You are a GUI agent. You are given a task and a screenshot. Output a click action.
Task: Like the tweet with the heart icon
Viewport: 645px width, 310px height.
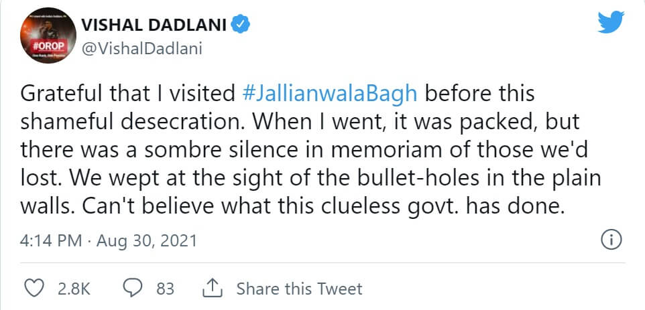[x=34, y=289]
